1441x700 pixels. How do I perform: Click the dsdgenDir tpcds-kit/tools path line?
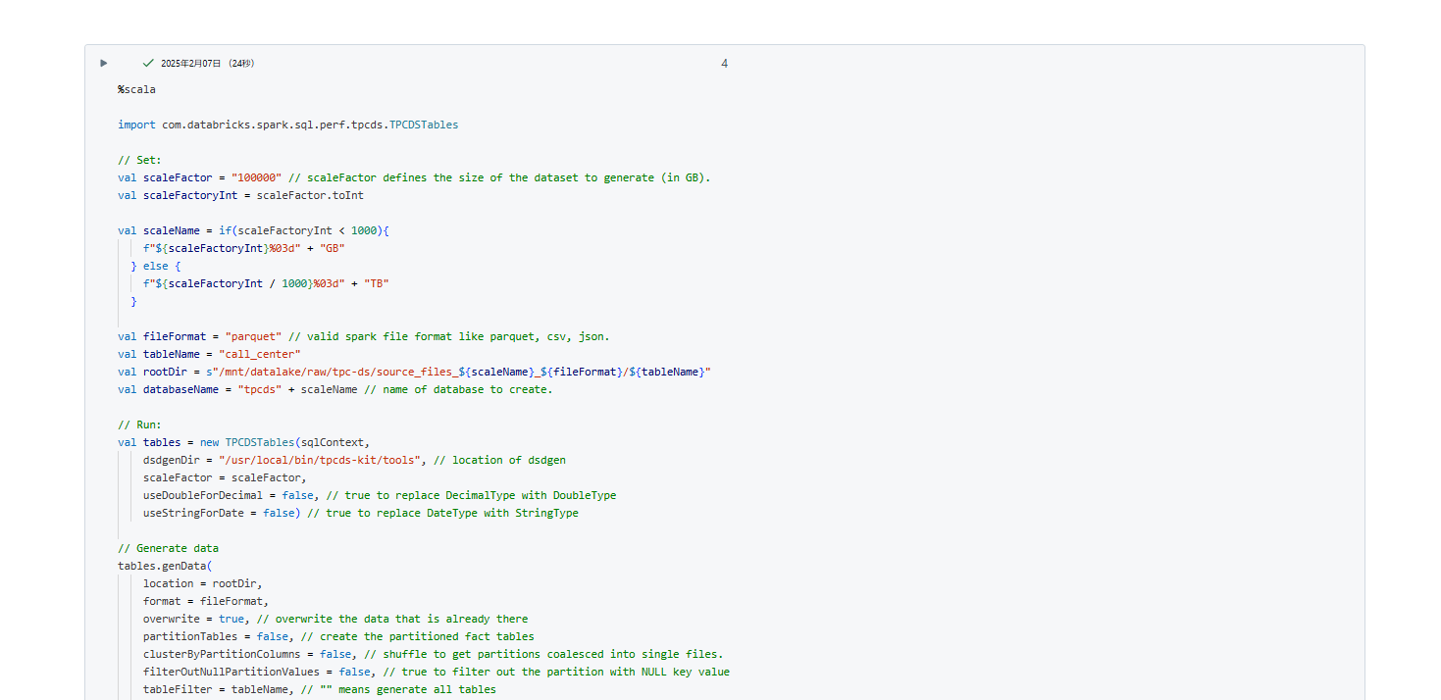(x=354, y=460)
